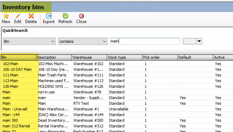Click the red Close icon
Screen dimensions: 233x132
click(x=81, y=16)
